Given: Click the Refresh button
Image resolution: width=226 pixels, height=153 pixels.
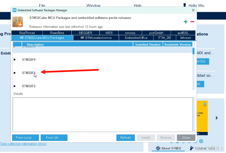Looking at the screenshot, I should pos(126,138).
